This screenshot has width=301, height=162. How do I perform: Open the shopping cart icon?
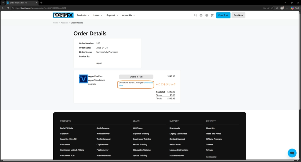tap(212, 15)
